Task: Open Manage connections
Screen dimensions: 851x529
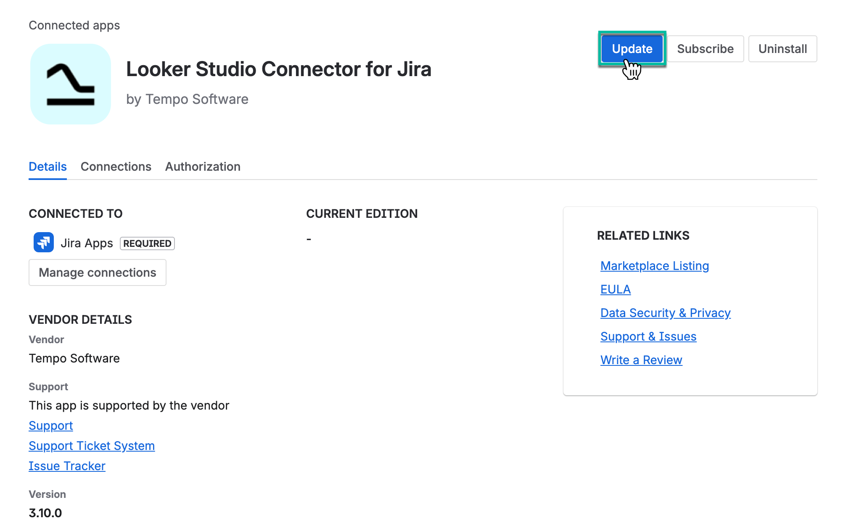Action: [x=98, y=272]
